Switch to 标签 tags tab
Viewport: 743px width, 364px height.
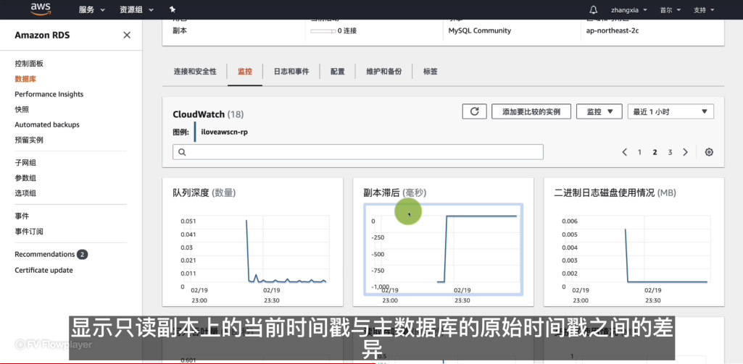point(431,72)
